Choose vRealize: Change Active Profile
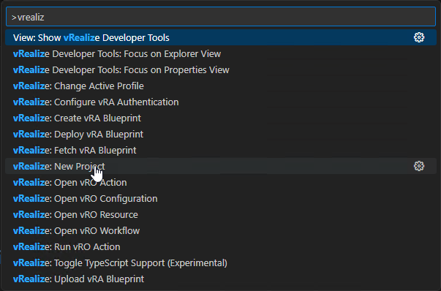This screenshot has height=291, width=441. 221,86
